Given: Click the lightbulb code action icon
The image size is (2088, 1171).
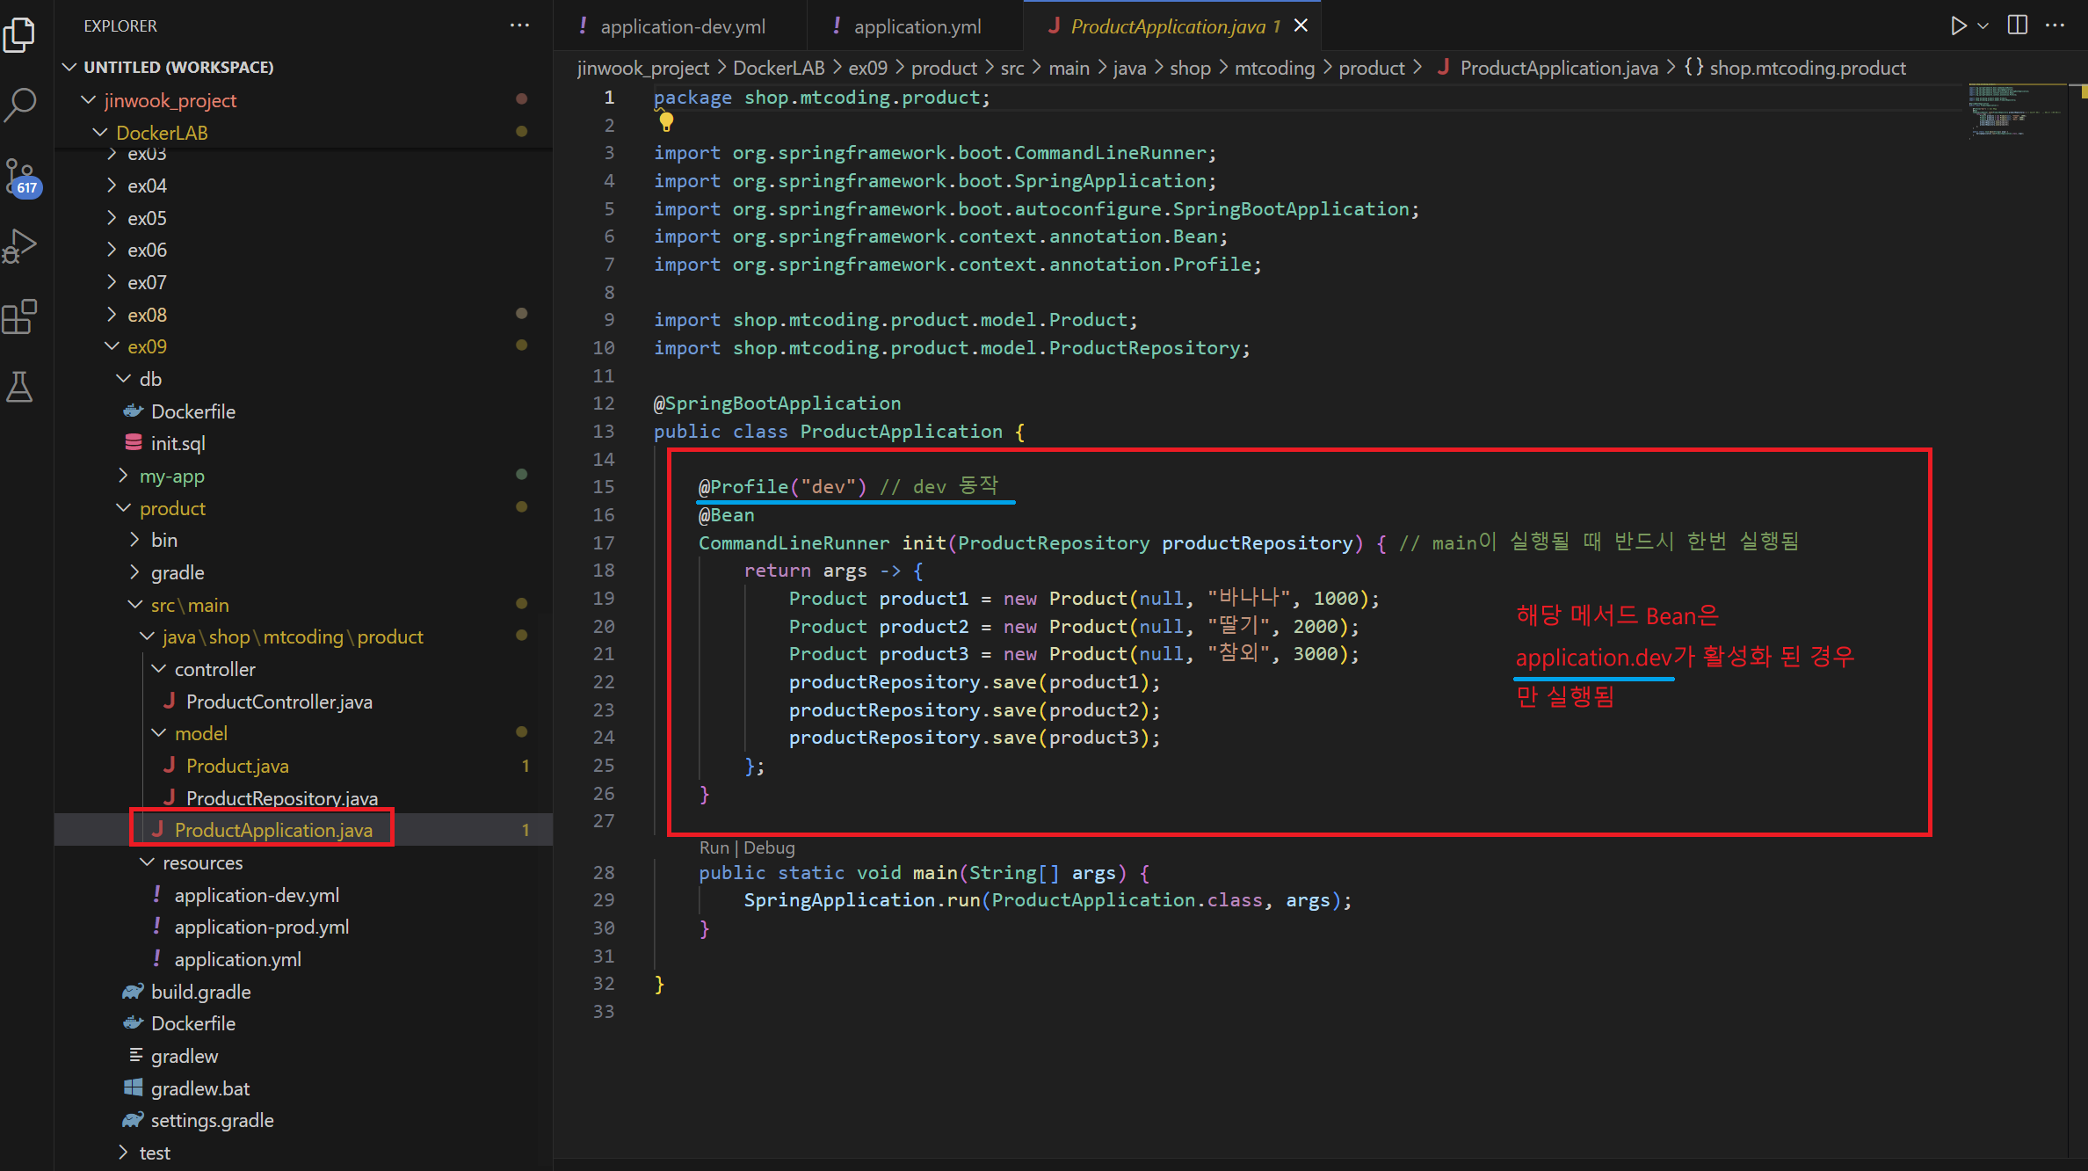Looking at the screenshot, I should pyautogui.click(x=666, y=122).
